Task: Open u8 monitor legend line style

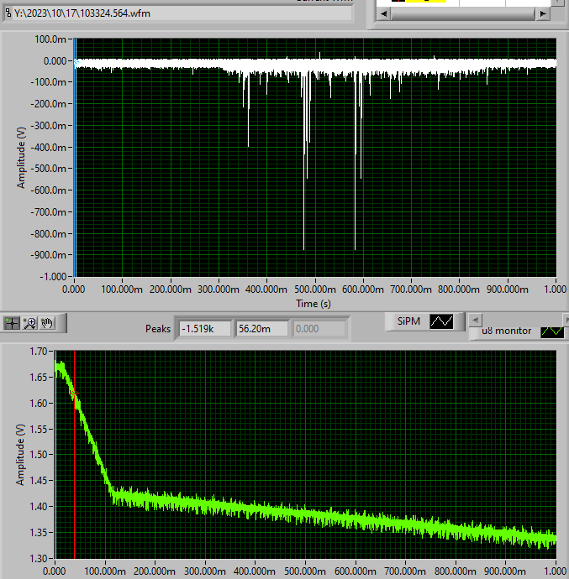Action: tap(552, 331)
